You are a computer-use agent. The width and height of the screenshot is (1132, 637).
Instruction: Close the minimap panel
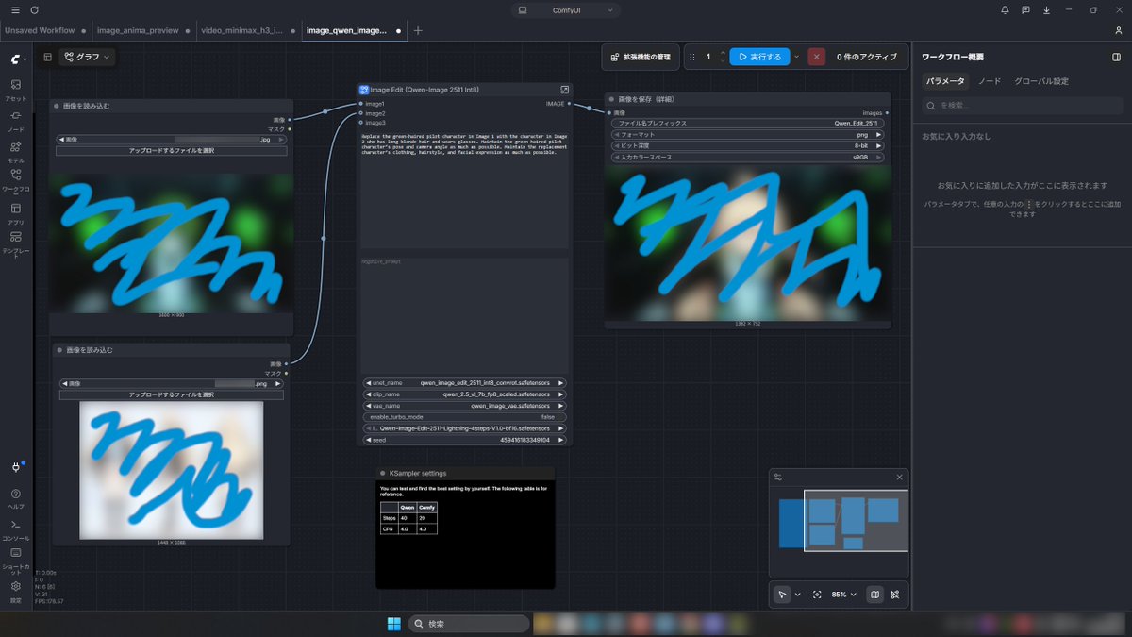(x=899, y=478)
